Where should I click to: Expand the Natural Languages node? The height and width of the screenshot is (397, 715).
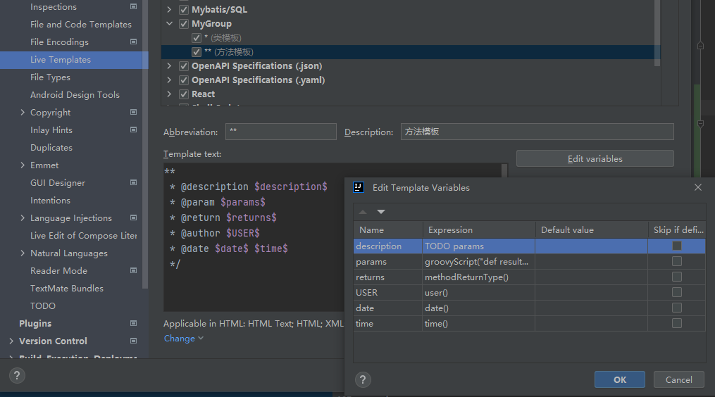[x=23, y=253]
